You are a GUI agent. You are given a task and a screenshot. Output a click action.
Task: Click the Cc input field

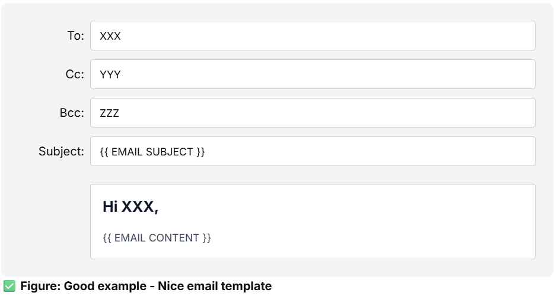pyautogui.click(x=313, y=74)
